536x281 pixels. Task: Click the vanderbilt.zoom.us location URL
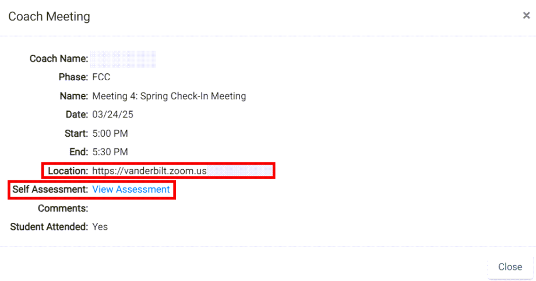pyautogui.click(x=149, y=170)
